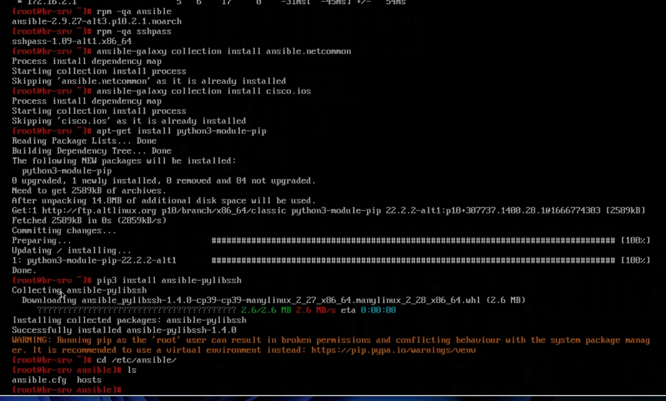Click cyan '0:00:00' eta value
The width and height of the screenshot is (666, 401).
tap(378, 311)
